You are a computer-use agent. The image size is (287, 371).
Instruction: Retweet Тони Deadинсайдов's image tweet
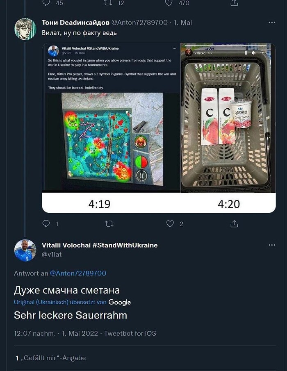click(109, 224)
